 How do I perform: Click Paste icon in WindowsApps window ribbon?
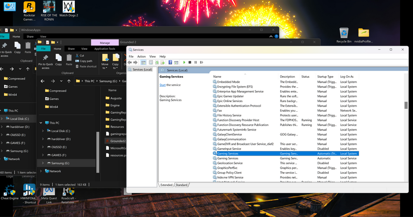28,47
